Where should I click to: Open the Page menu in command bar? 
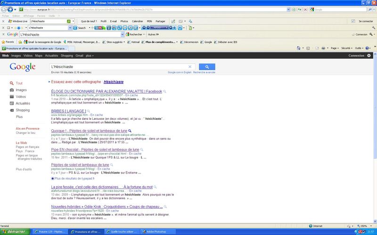334,48
